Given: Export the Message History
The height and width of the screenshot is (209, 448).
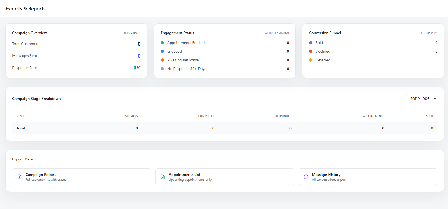Looking at the screenshot, I should [x=368, y=177].
